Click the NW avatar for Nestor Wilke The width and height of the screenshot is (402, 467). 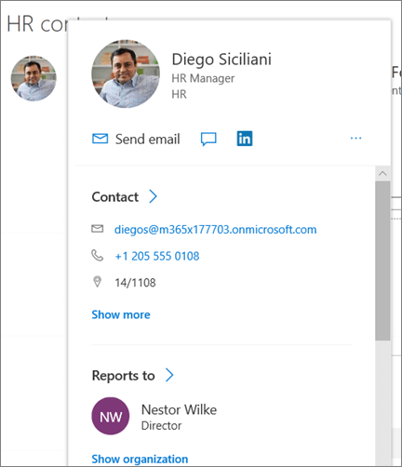pyautogui.click(x=111, y=416)
